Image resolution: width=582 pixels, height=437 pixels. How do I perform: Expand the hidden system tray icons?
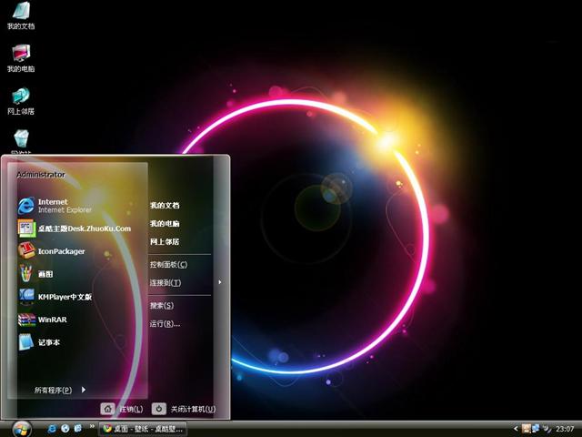(x=514, y=428)
